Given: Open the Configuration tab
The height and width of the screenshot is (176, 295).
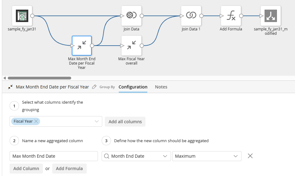Looking at the screenshot, I should [x=133, y=87].
